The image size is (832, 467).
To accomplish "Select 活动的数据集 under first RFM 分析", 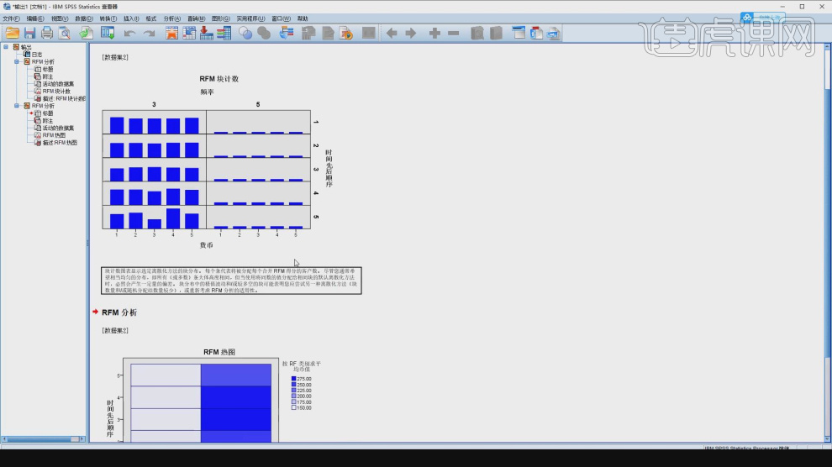I will 58,84.
